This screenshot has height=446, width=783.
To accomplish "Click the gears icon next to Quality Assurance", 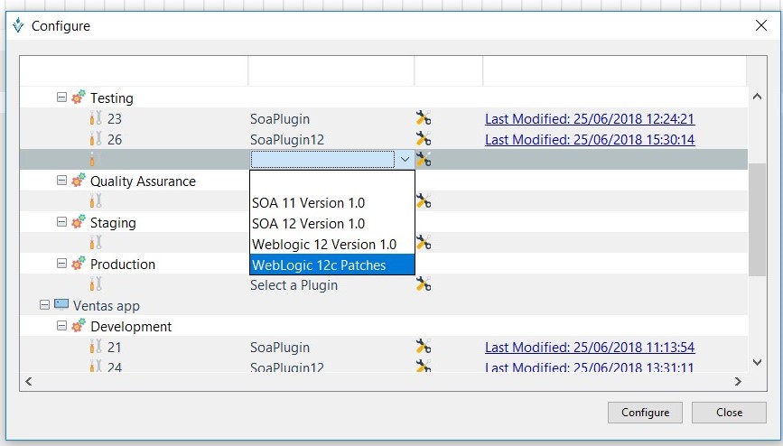I will 78,181.
